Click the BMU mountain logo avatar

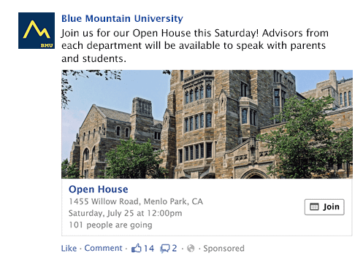tap(37, 31)
